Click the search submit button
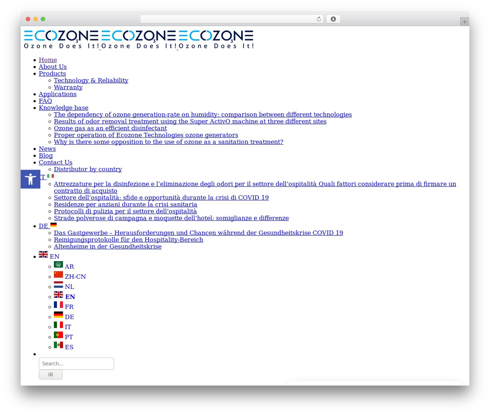This screenshot has height=415, width=490. [x=51, y=374]
